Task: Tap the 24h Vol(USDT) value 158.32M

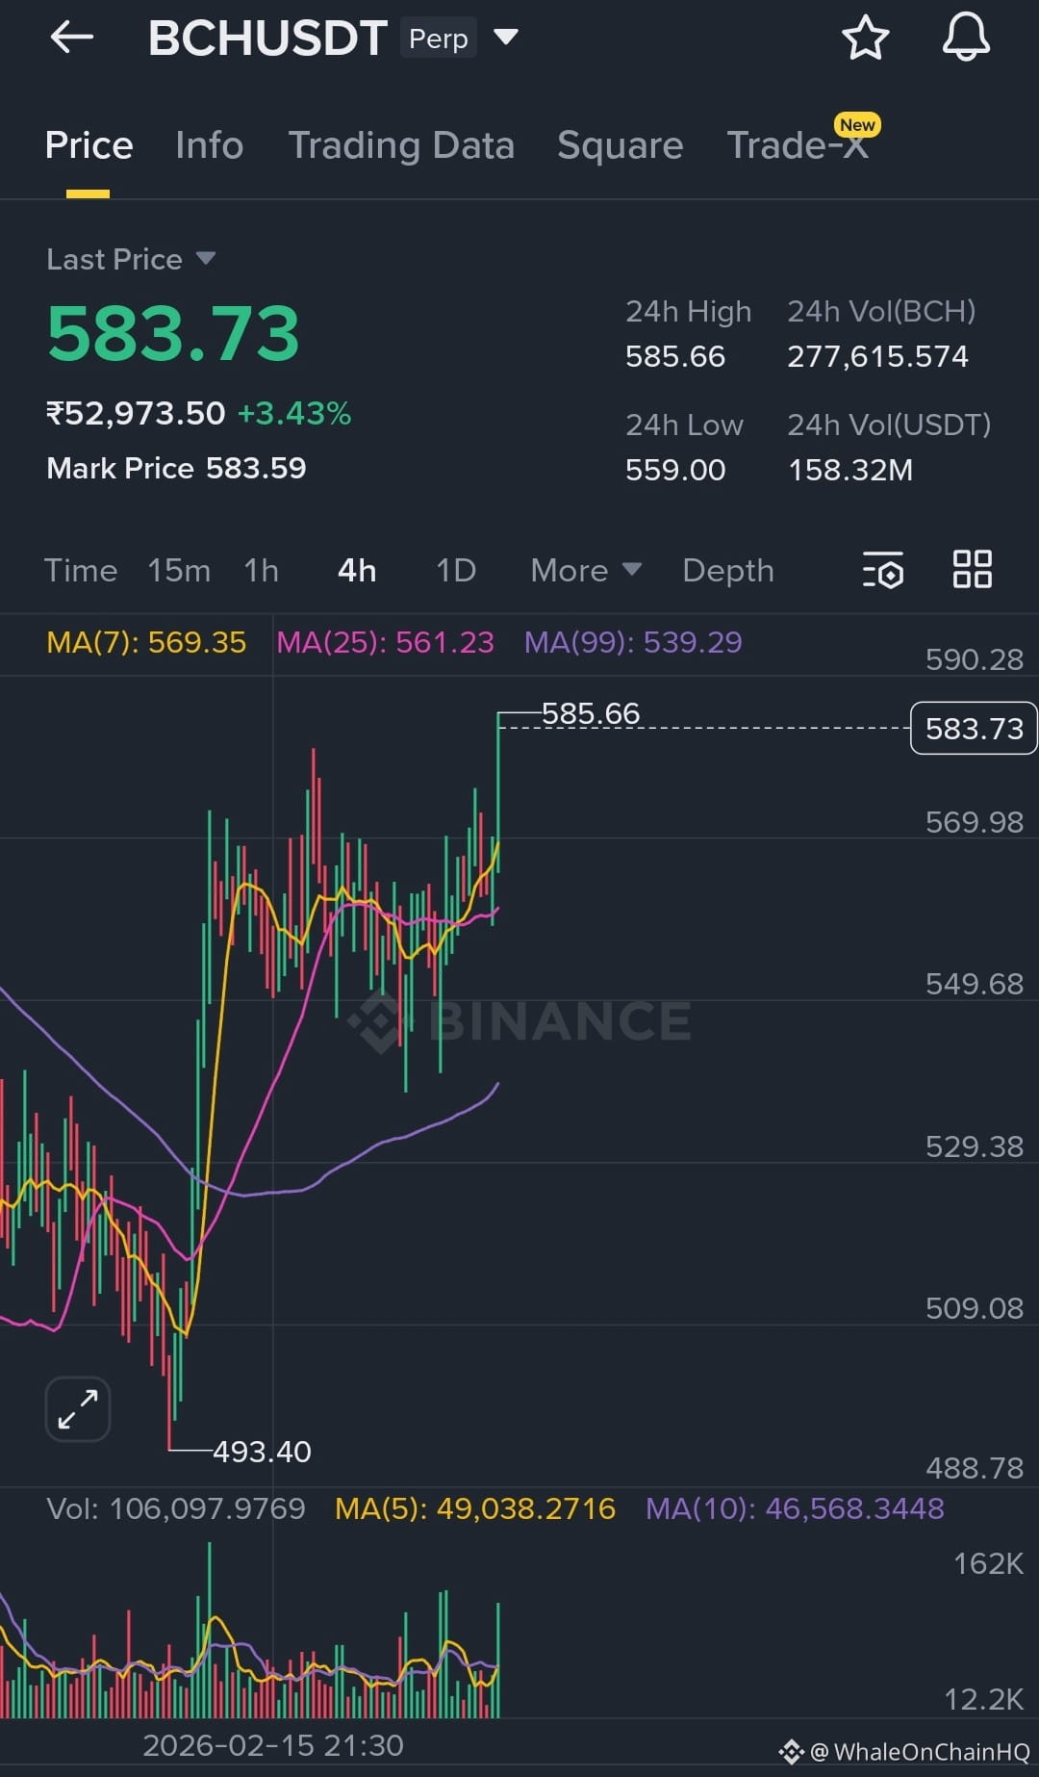Action: pyautogui.click(x=850, y=470)
